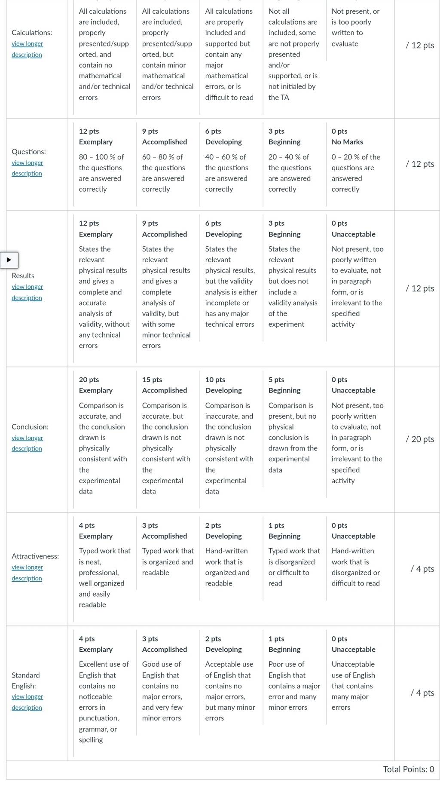440x788 pixels.
Task: Open Attractiveness view longer description link
Action: pyautogui.click(x=27, y=573)
